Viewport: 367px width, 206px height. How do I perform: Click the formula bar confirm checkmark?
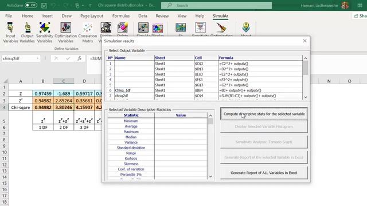[68, 58]
